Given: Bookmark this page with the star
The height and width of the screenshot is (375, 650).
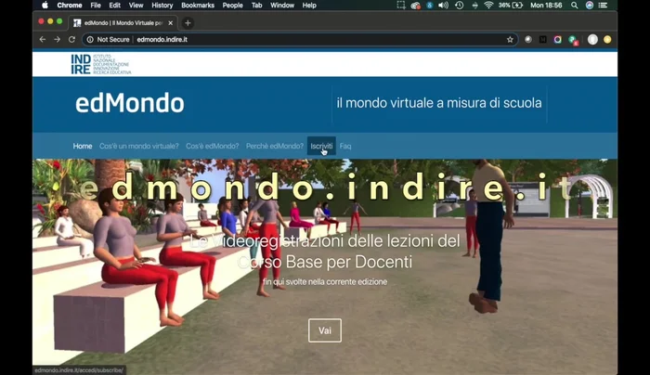Looking at the screenshot, I should pyautogui.click(x=510, y=39).
